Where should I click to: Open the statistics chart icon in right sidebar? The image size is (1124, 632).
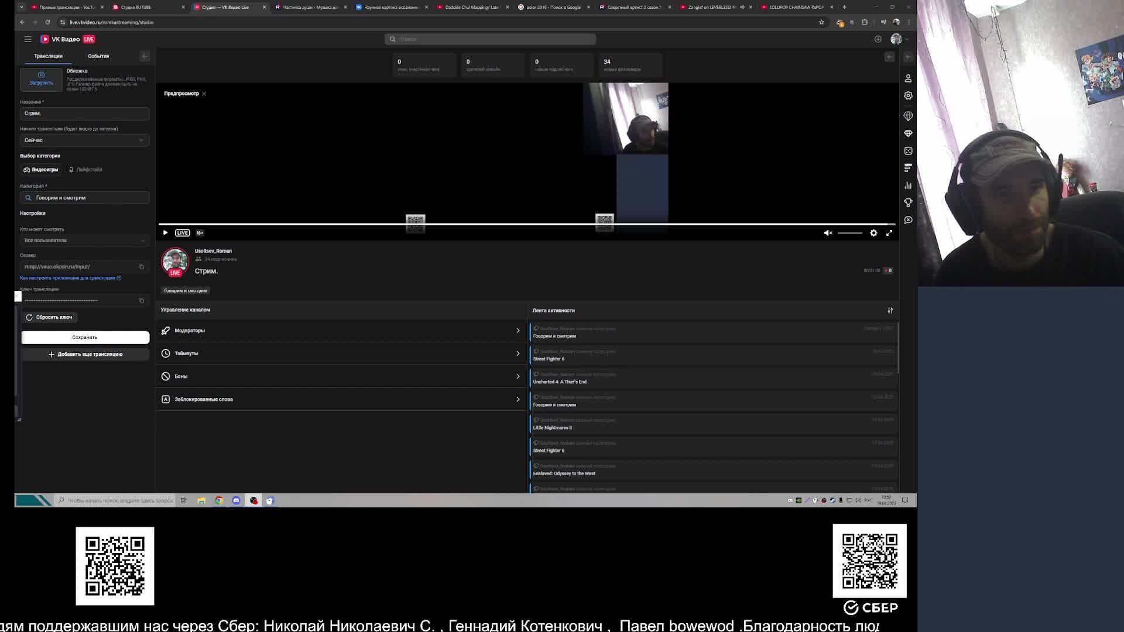pos(908,186)
